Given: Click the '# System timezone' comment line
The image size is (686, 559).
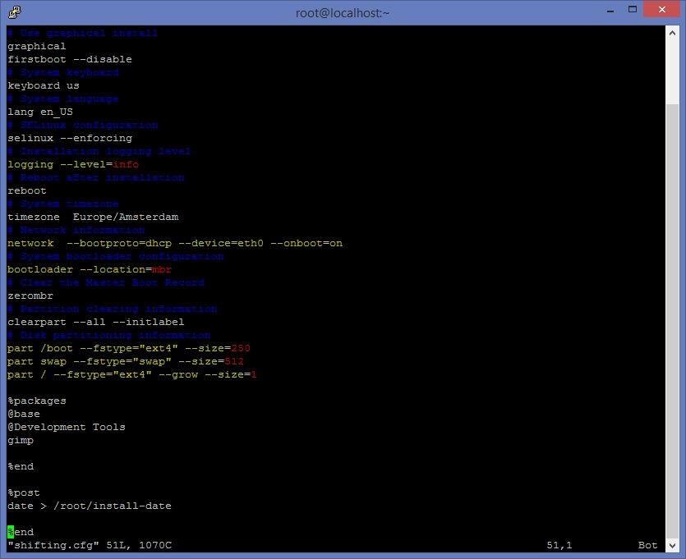Looking at the screenshot, I should (x=63, y=204).
